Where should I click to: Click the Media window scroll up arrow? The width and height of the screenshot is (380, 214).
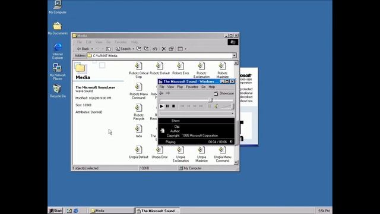tap(236, 63)
